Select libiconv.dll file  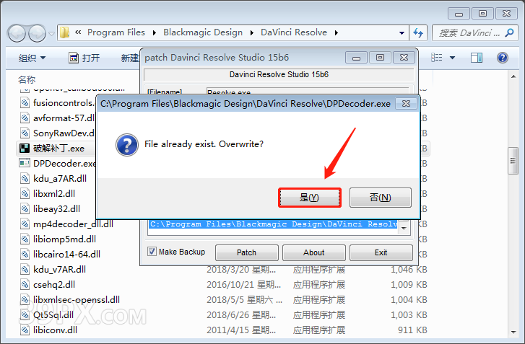tap(55, 330)
